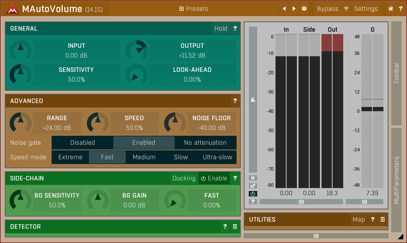Viewport: 407px width, 243px height.
Task: Open the Toolbar side tab
Action: 396,73
